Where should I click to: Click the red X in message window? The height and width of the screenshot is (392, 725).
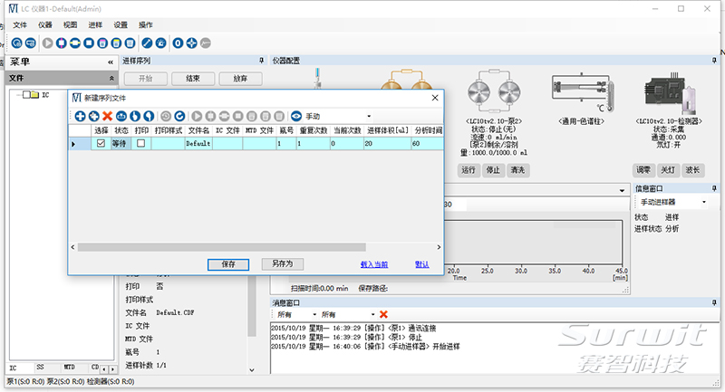coord(383,313)
